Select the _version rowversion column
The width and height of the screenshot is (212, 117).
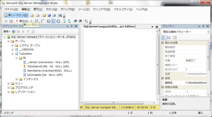pos(48,62)
